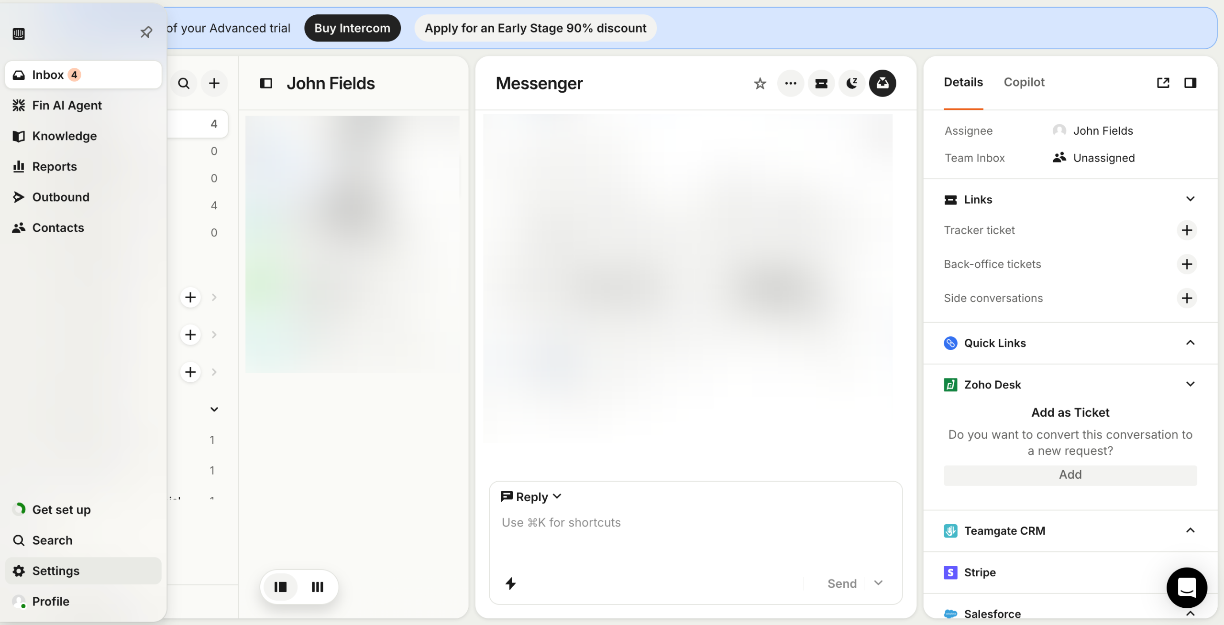Viewport: 1224px width, 625px height.
Task: Unpin the left navigation sidebar
Action: pos(146,32)
